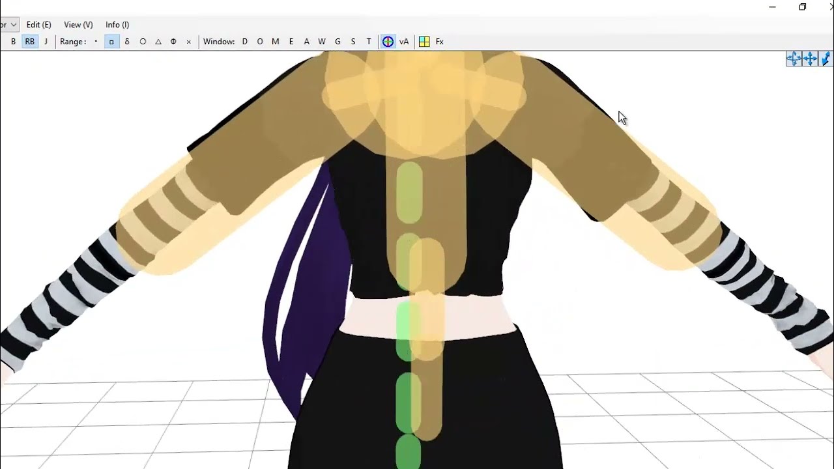834x469 pixels.
Task: Click the camera pan four-arrow icon
Action: click(x=811, y=59)
